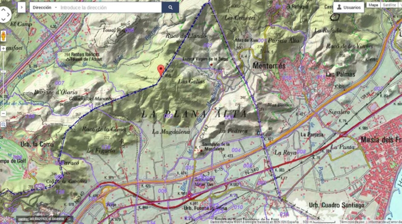Click the 'Les Creuetes' place name

pos(240,18)
